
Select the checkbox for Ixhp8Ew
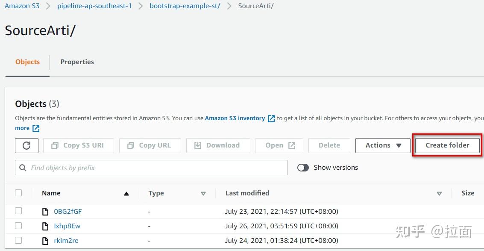18,226
